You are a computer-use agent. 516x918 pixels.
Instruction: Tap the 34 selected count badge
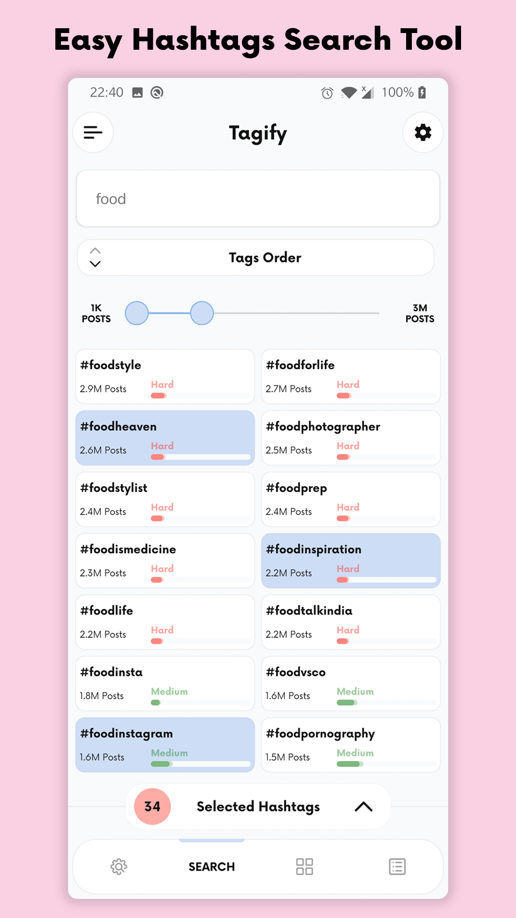click(152, 807)
